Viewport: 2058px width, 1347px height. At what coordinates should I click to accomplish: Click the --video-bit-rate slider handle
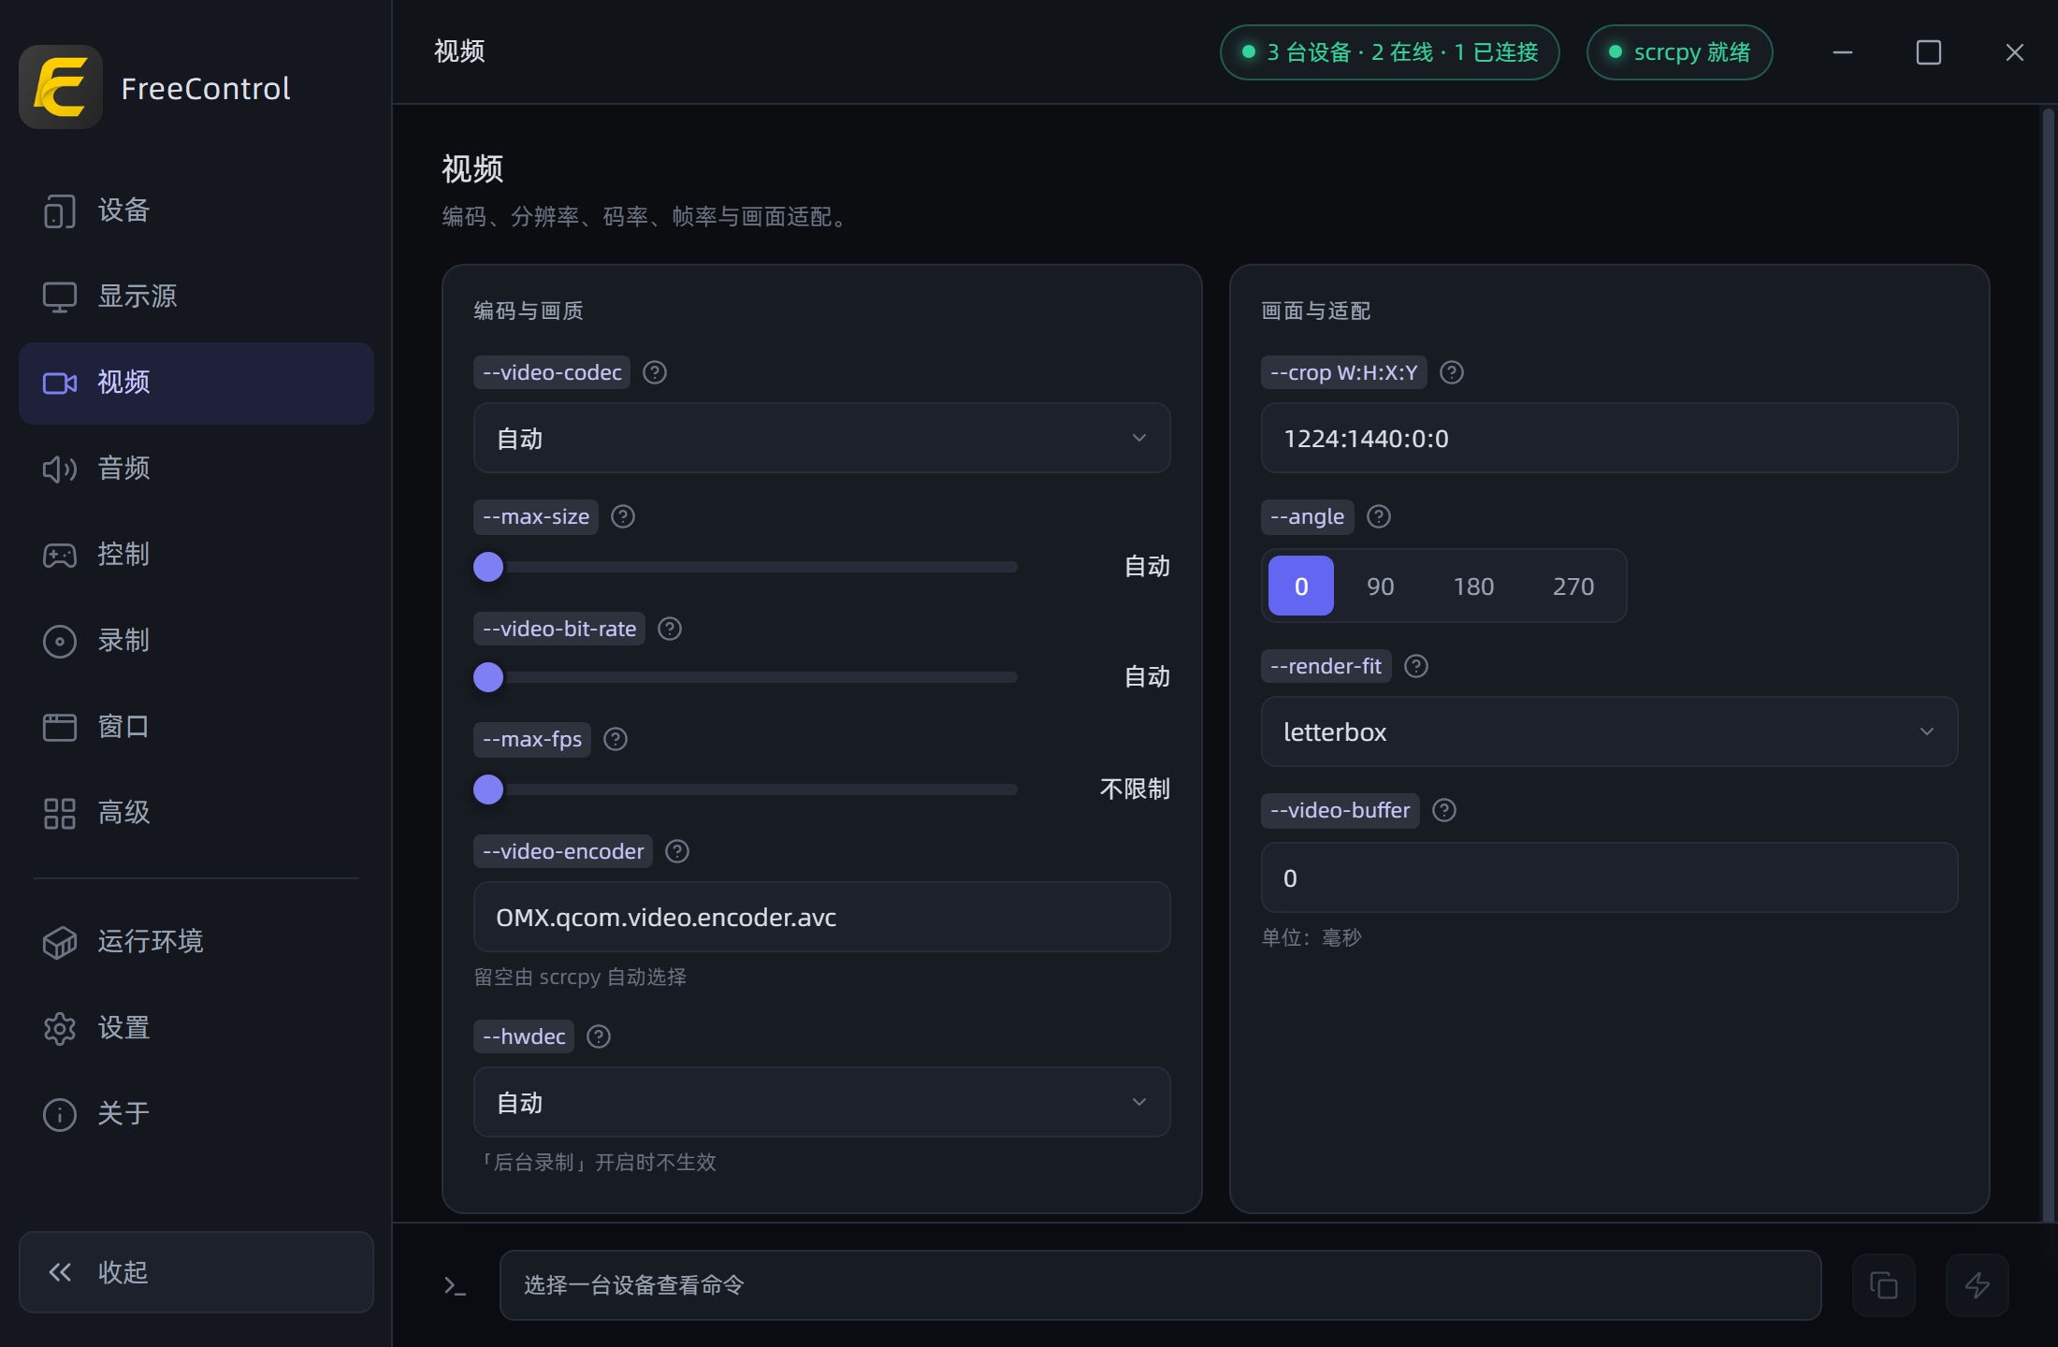point(488,677)
